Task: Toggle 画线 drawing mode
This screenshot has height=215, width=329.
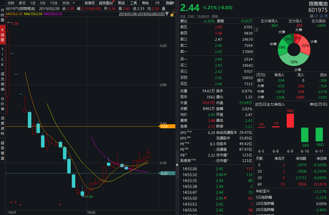Action: click(121, 3)
